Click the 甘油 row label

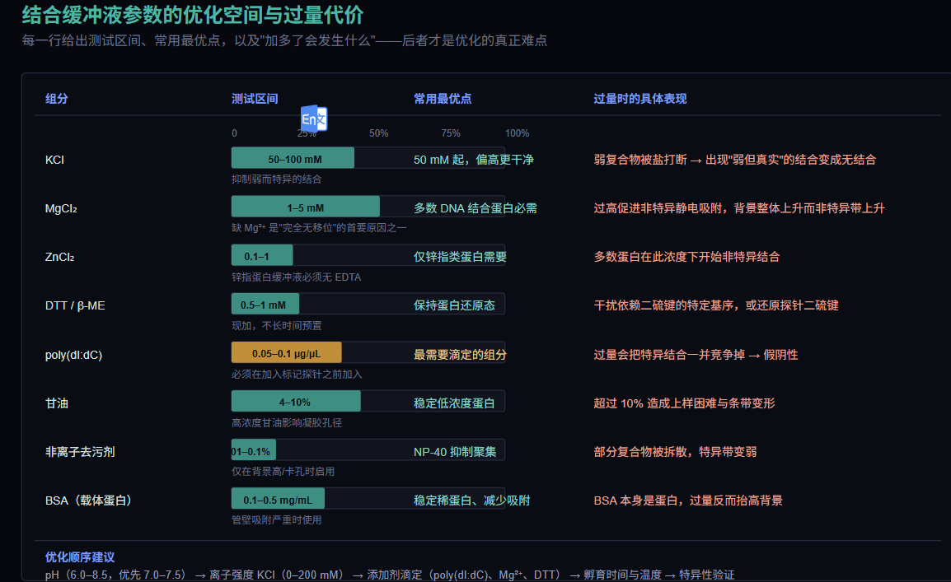click(x=56, y=403)
